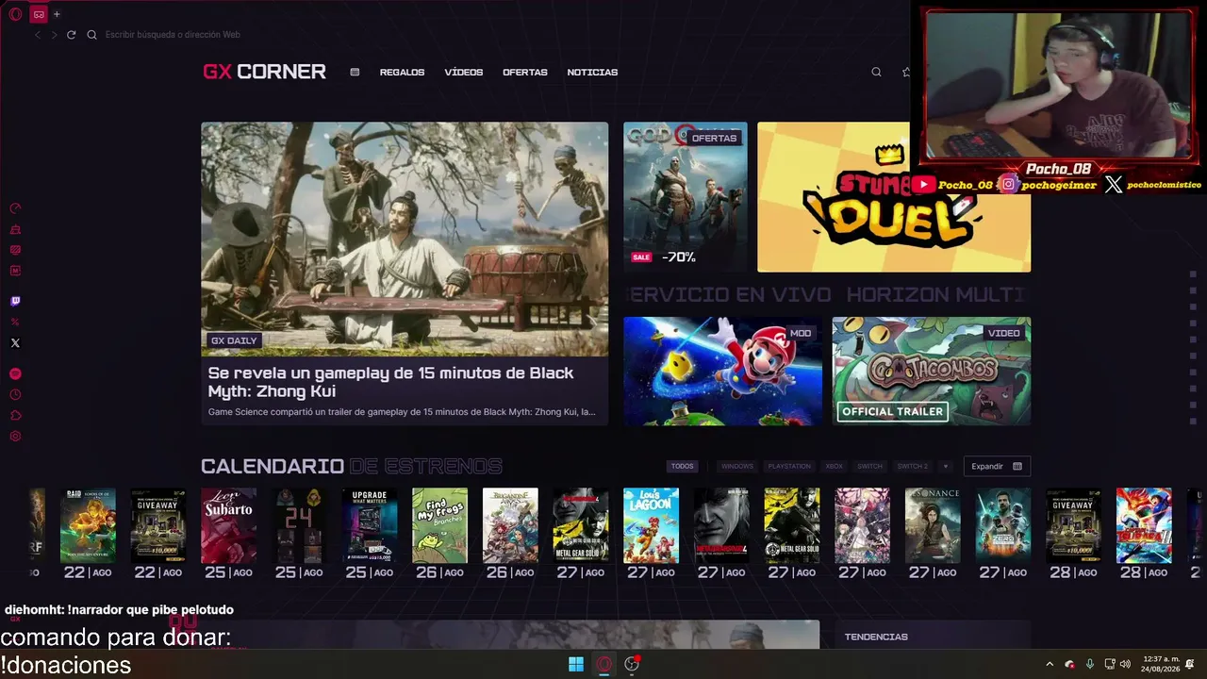Open the Windows Start menu
The height and width of the screenshot is (679, 1207).
[576, 664]
